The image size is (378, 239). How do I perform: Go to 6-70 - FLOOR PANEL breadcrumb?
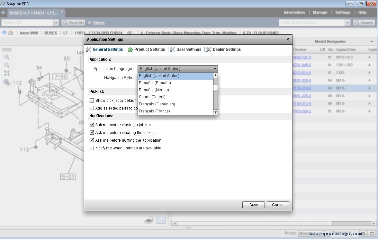pos(261,33)
